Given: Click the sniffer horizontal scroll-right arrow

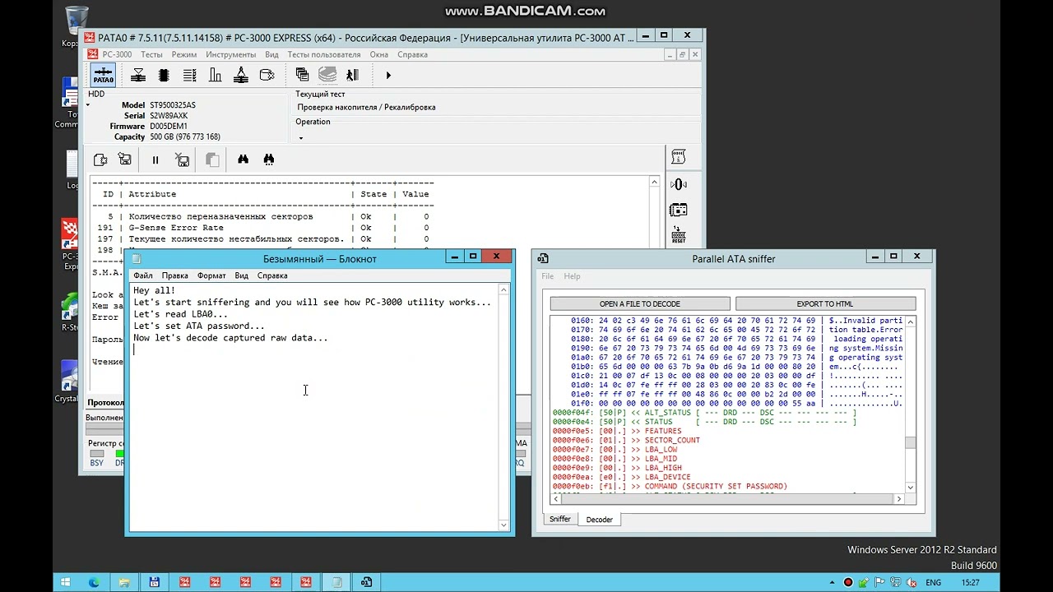Looking at the screenshot, I should [898, 499].
